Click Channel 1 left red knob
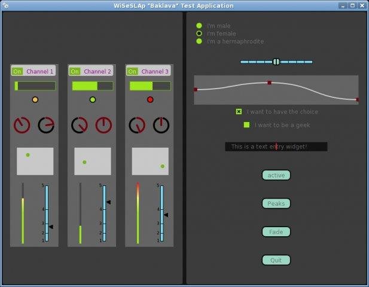 point(22,125)
